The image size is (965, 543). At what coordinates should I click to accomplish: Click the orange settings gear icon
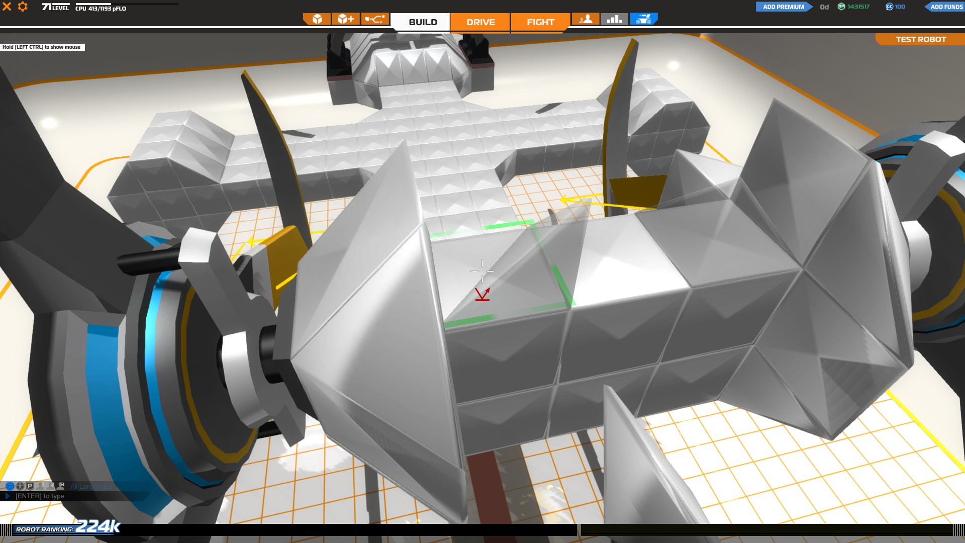click(23, 7)
